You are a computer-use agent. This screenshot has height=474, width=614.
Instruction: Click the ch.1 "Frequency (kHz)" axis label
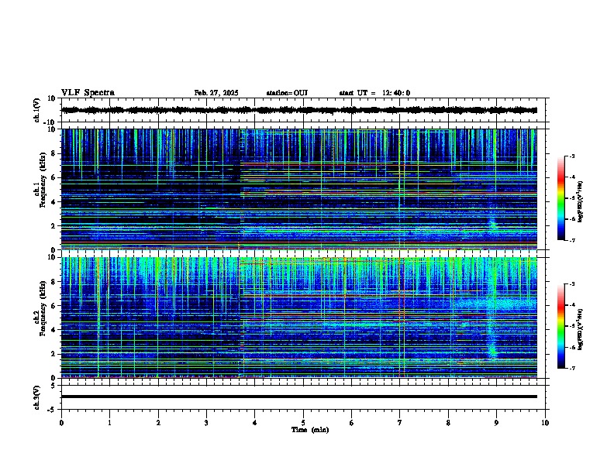[x=43, y=180]
